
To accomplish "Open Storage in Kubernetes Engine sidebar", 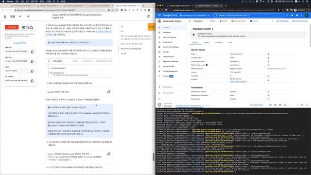I will click(x=172, y=52).
